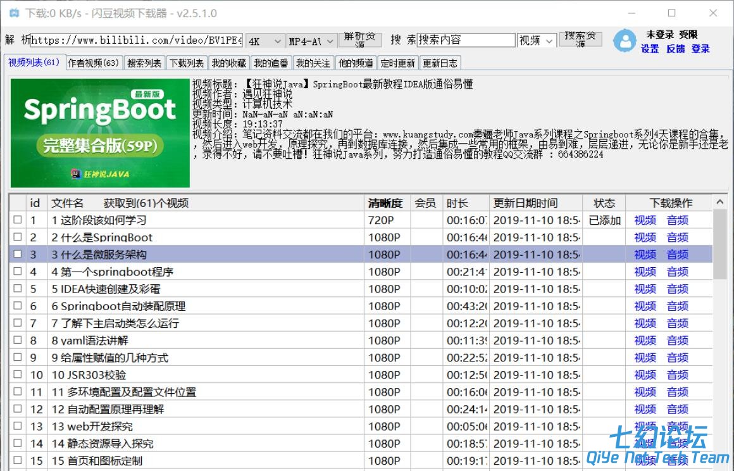Viewport: 734px width, 471px height.
Task: Click duration 00:43:2 in row 6
Action: click(x=467, y=306)
